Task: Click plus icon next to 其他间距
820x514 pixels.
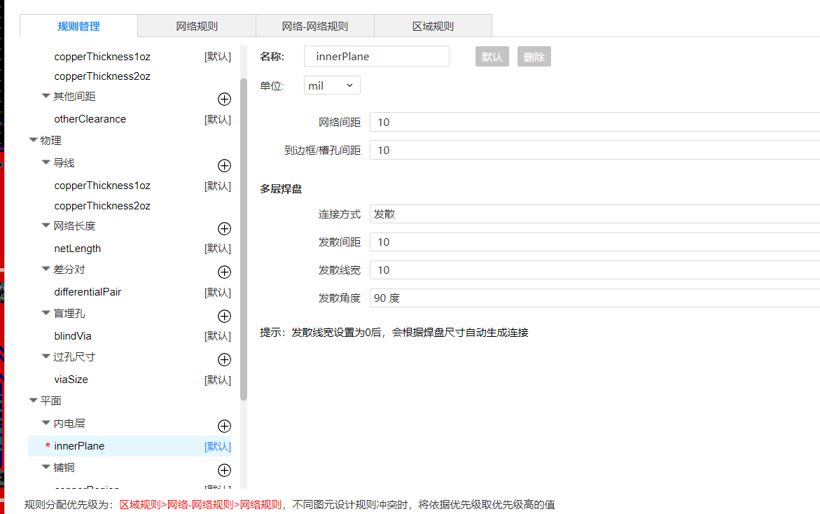Action: pos(224,99)
